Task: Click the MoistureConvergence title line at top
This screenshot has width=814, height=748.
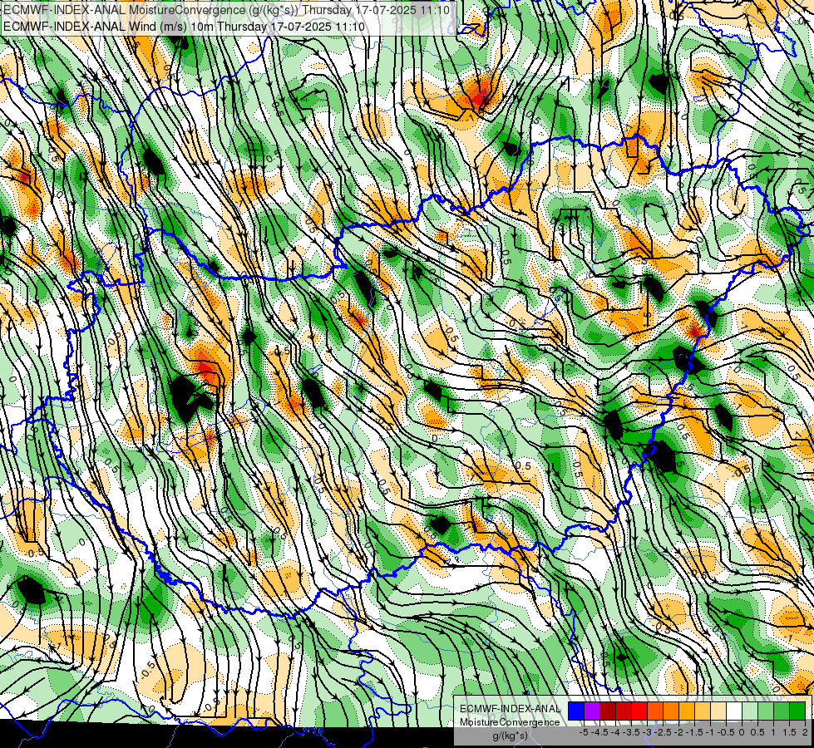Action: click(x=226, y=9)
